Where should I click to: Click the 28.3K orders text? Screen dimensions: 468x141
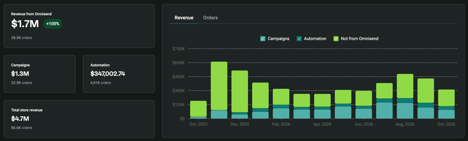coord(22,38)
